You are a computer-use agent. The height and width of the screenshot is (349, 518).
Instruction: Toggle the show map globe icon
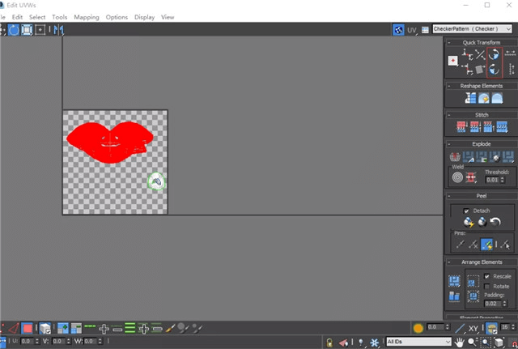pos(398,30)
